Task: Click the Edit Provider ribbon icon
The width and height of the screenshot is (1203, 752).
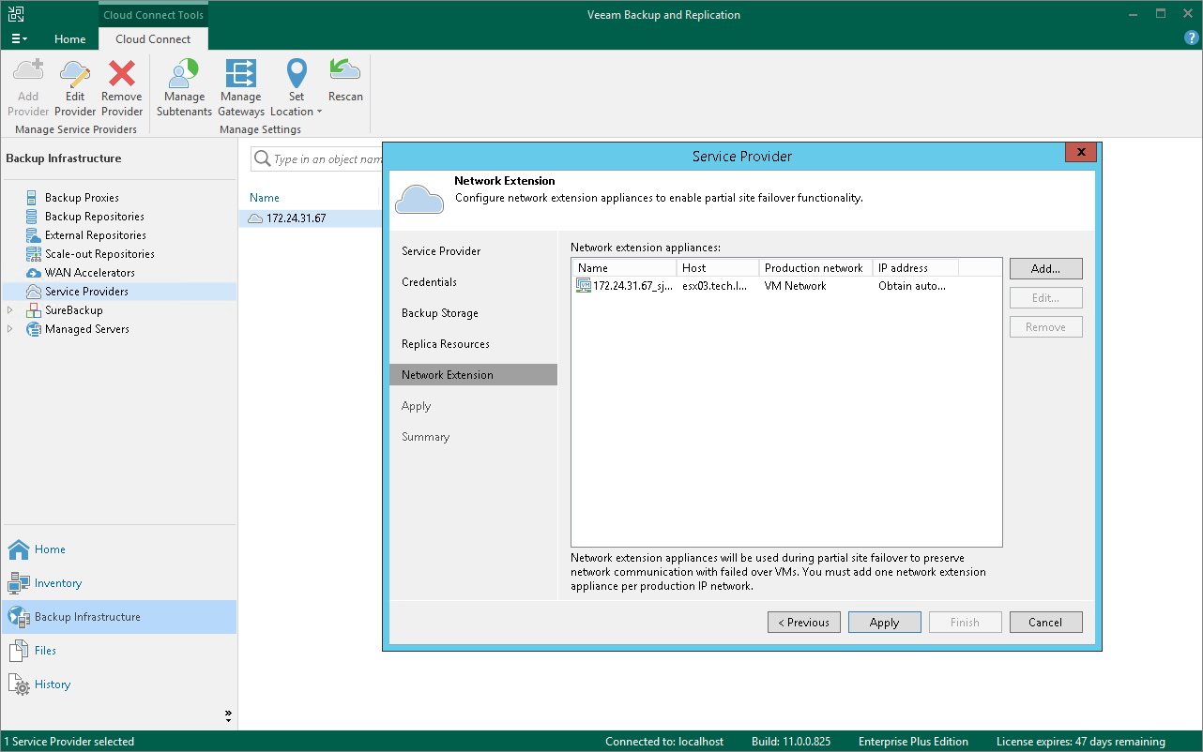Action: 75,86
